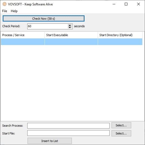Click the Start Executable column header
The width and height of the screenshot is (145, 145).
coord(71,35)
